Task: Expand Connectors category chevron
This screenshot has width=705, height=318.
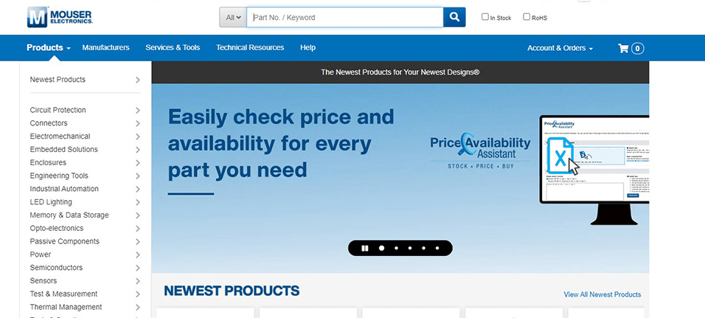Action: tap(138, 123)
